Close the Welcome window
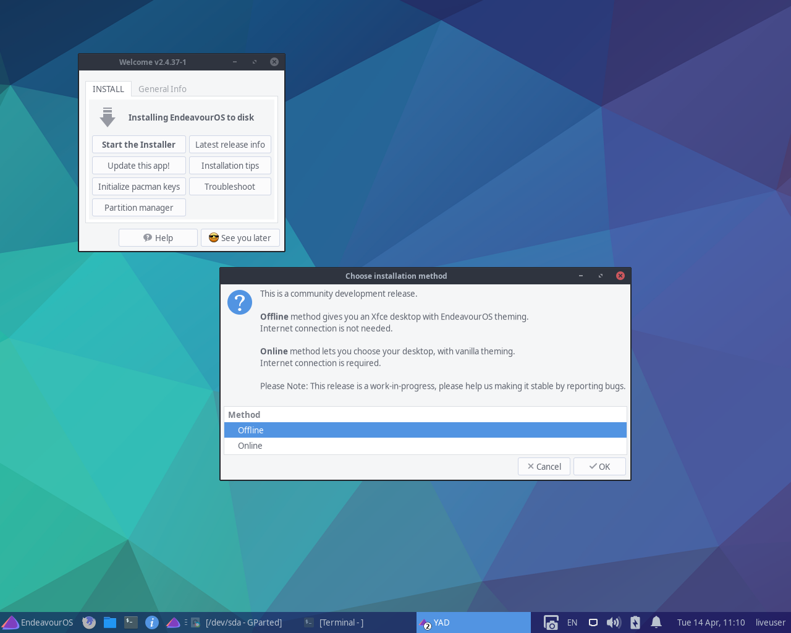The image size is (791, 633). (x=274, y=62)
